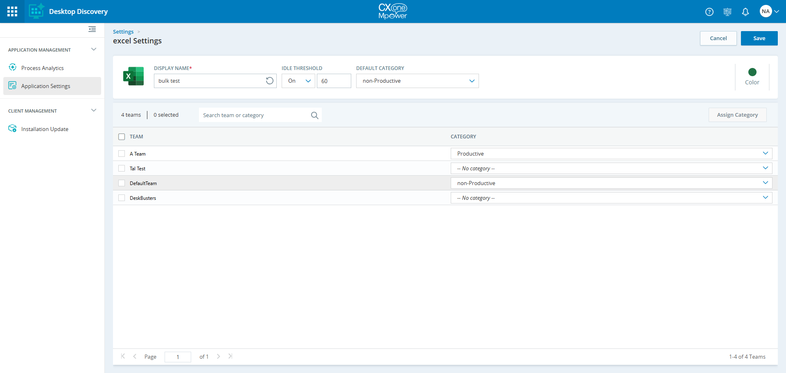Go to previous page of teams
The width and height of the screenshot is (786, 373).
135,356
